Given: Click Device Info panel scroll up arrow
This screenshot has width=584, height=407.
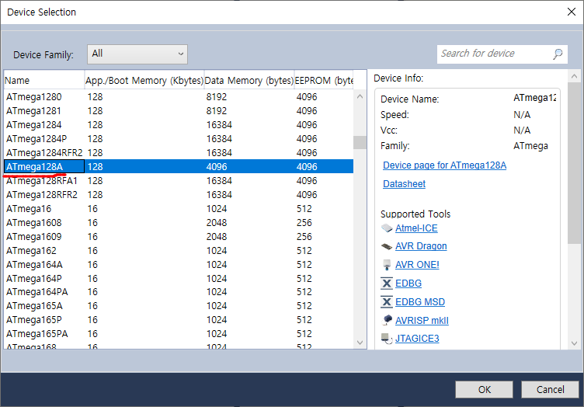Looking at the screenshot, I should coord(575,76).
